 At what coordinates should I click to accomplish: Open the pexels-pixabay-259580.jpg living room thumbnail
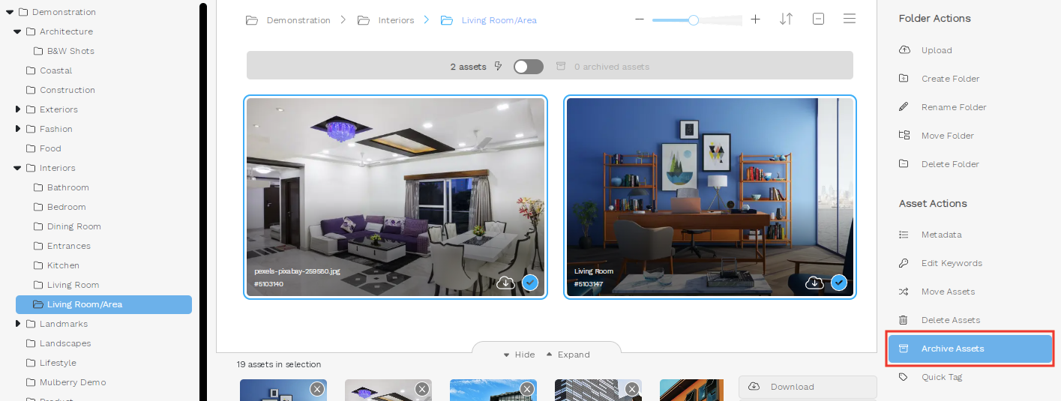click(x=395, y=197)
